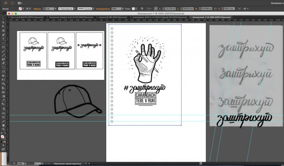The width and height of the screenshot is (284, 166).
Task: Click the Обводка stroke panel link
Action: [x=37, y=8]
